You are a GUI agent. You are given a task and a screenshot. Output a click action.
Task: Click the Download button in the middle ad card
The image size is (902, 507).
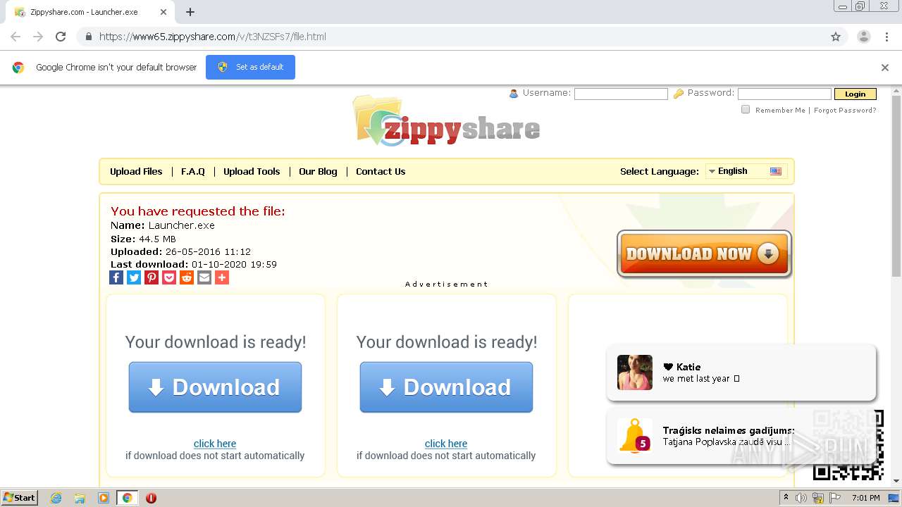pos(446,387)
